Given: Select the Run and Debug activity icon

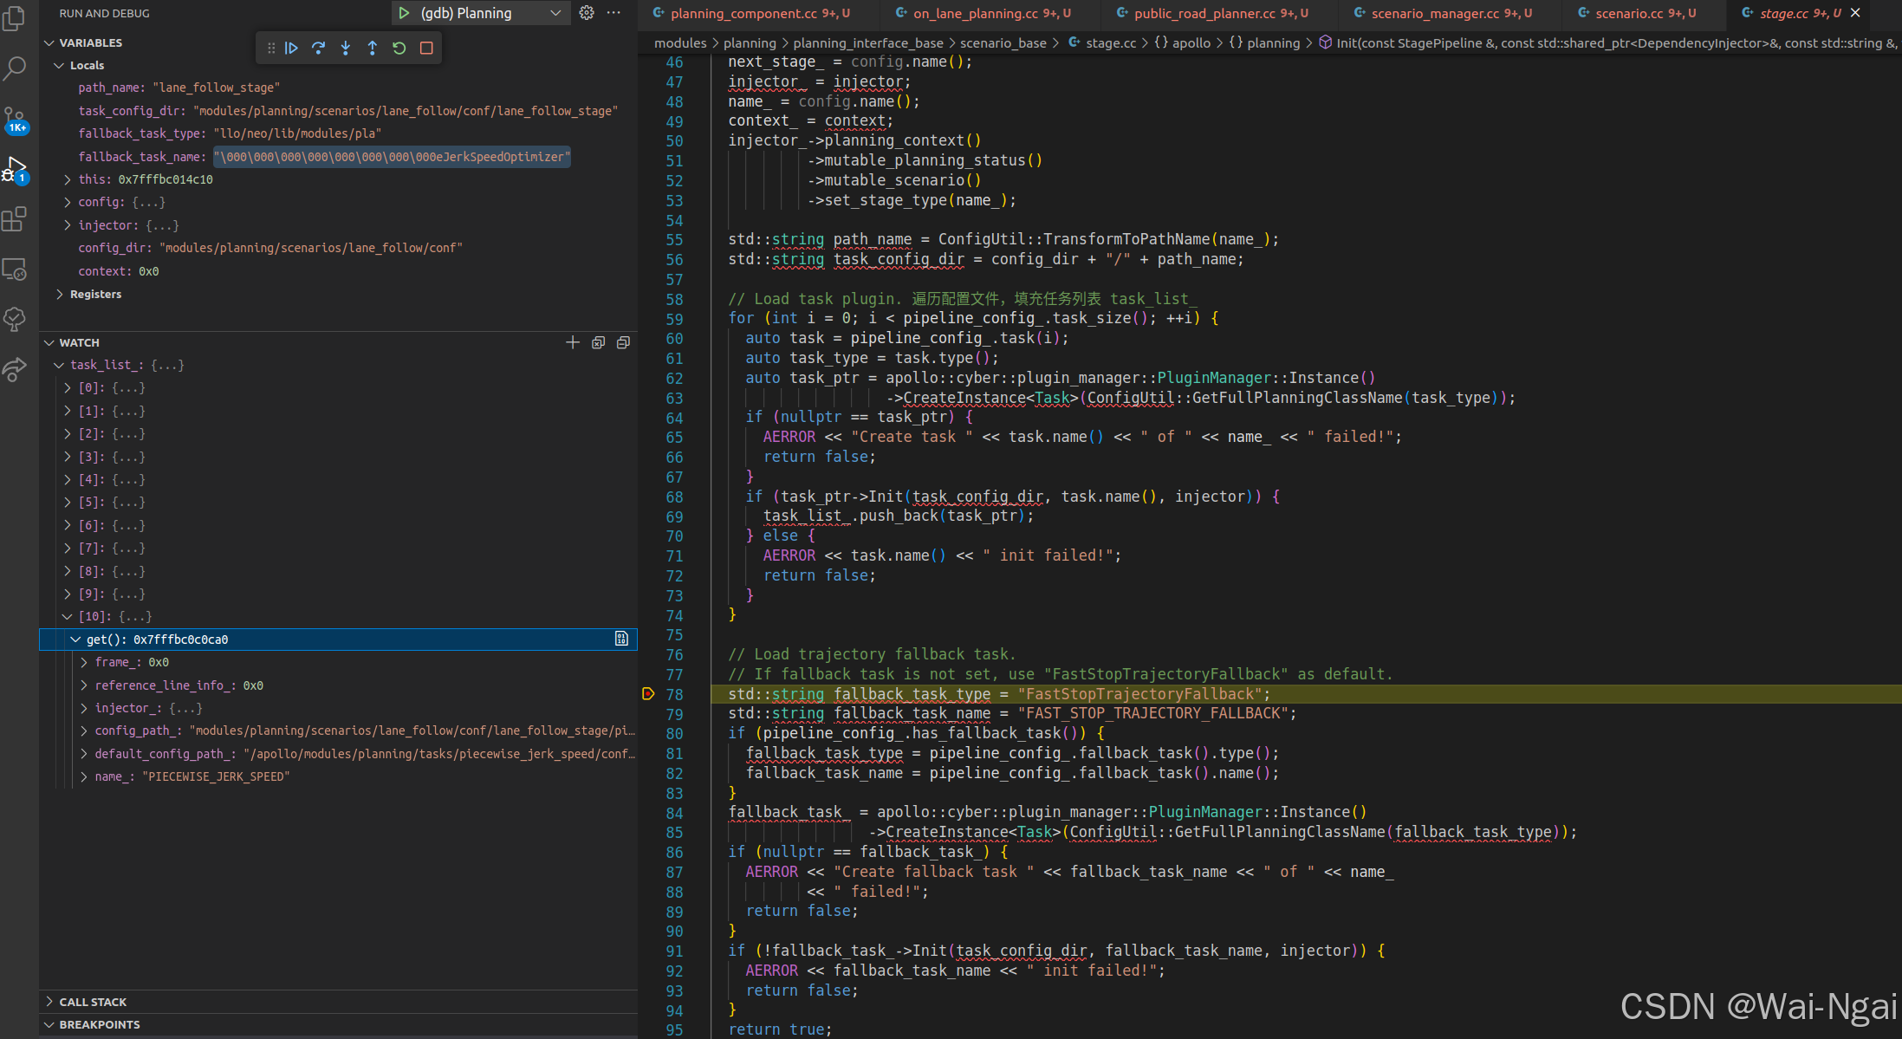Looking at the screenshot, I should [x=15, y=169].
